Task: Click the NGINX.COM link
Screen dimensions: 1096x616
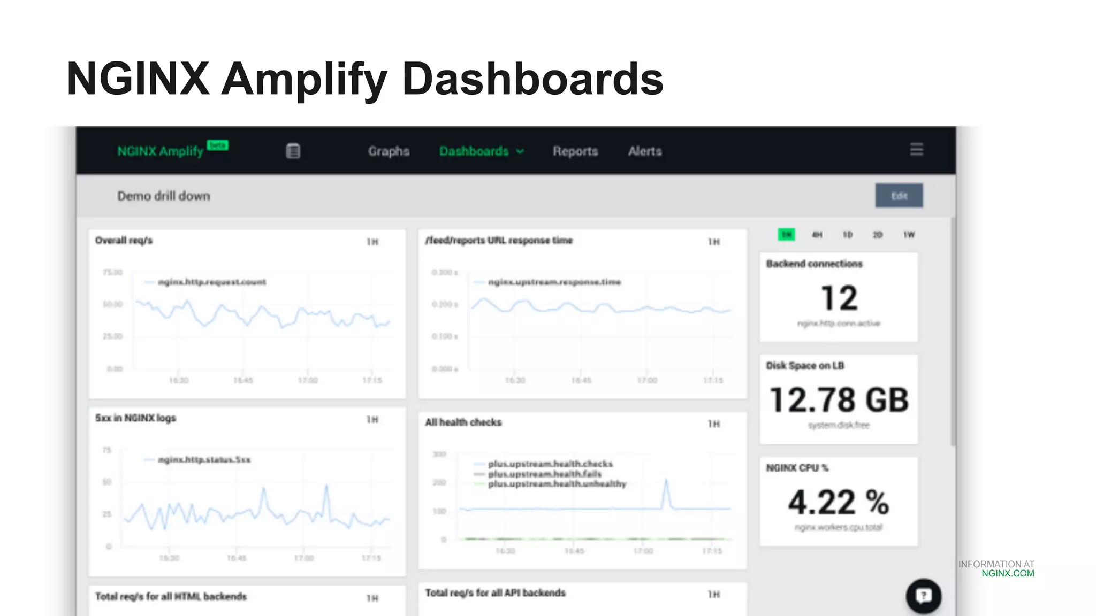Action: 1008,573
